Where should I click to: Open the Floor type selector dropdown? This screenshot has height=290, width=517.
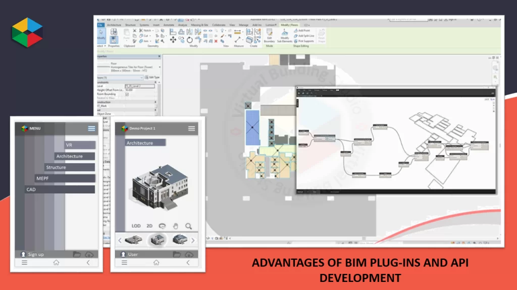(160, 67)
